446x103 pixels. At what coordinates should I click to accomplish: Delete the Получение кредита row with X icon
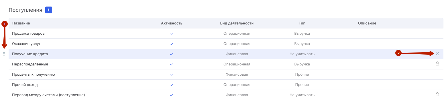point(437,54)
